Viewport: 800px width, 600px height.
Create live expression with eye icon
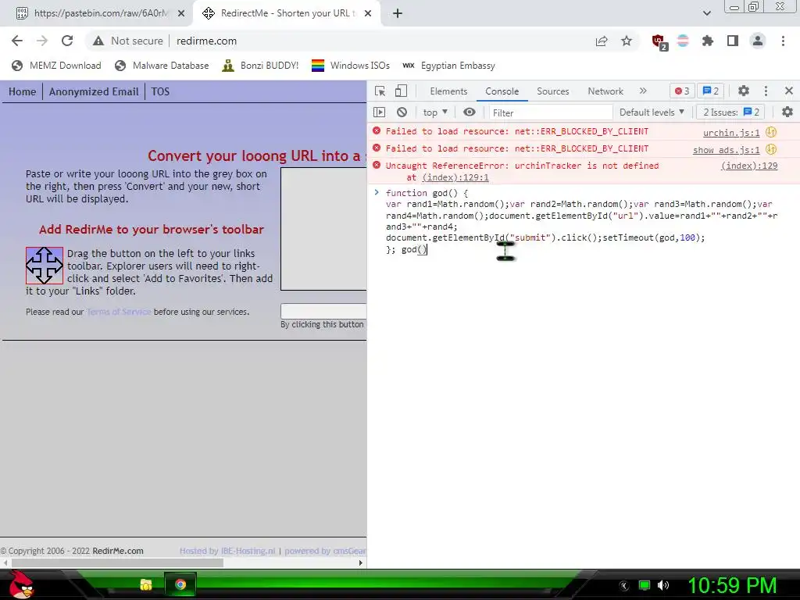click(470, 112)
